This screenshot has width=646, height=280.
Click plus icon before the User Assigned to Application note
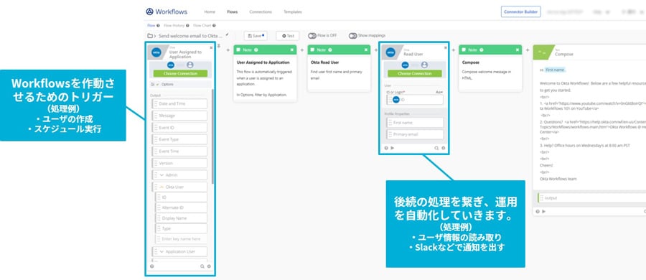click(x=228, y=50)
